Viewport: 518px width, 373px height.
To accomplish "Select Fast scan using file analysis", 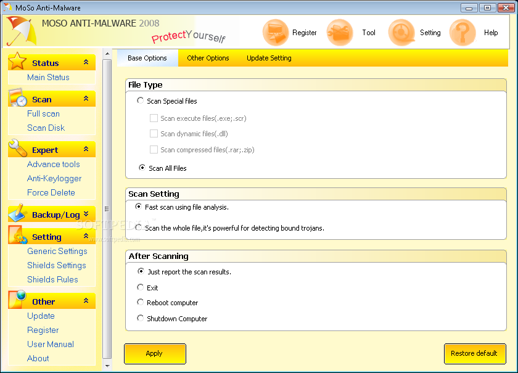I will [x=138, y=207].
